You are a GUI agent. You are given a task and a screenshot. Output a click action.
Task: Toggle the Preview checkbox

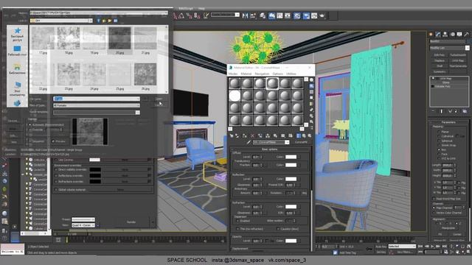point(53,141)
